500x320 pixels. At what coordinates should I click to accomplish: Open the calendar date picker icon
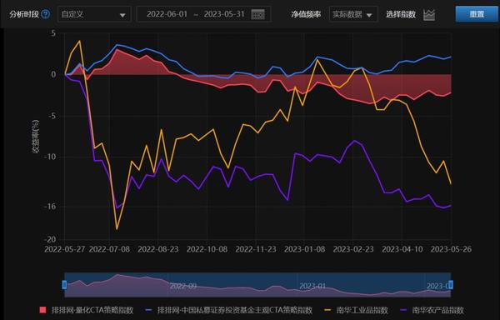(x=258, y=15)
